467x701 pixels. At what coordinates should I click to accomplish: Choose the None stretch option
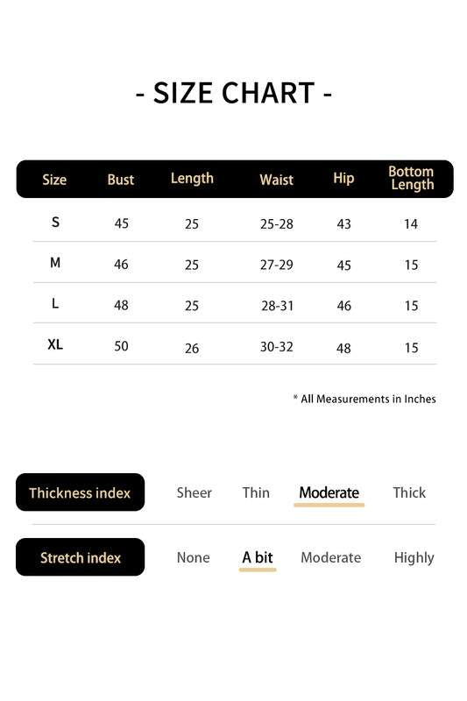(193, 557)
